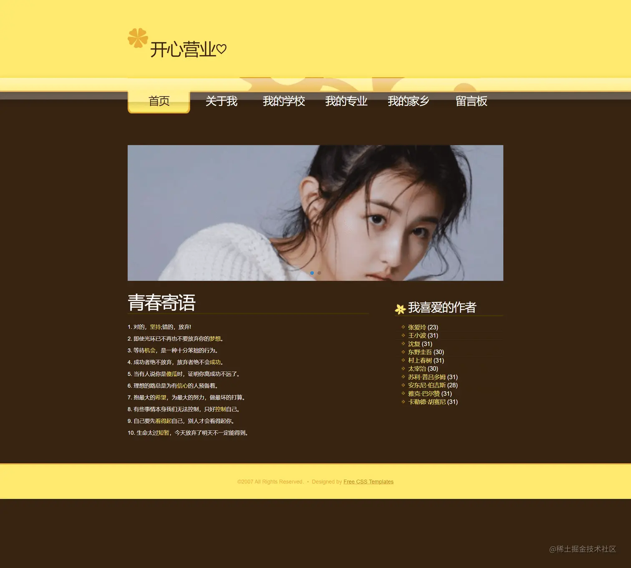Viewport: 631px width, 568px height.
Task: Click the arrow bullet before 王小波
Action: click(403, 335)
